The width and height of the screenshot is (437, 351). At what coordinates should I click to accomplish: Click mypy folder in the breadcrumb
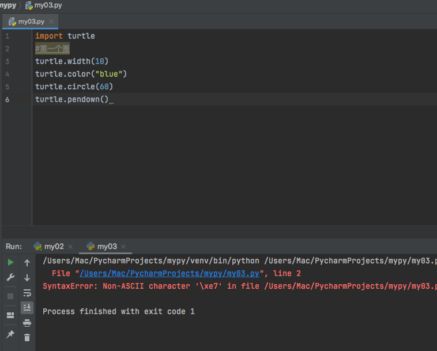click(8, 5)
